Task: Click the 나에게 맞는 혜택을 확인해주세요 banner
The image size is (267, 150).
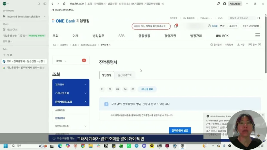Action: [151, 26]
